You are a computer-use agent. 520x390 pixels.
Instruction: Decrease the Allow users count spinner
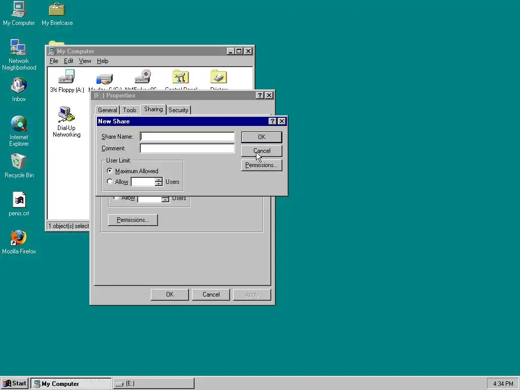pos(159,184)
